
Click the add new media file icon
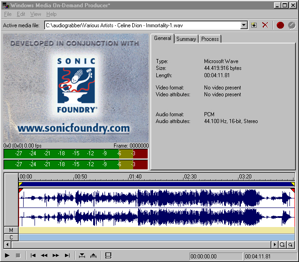click(254, 25)
